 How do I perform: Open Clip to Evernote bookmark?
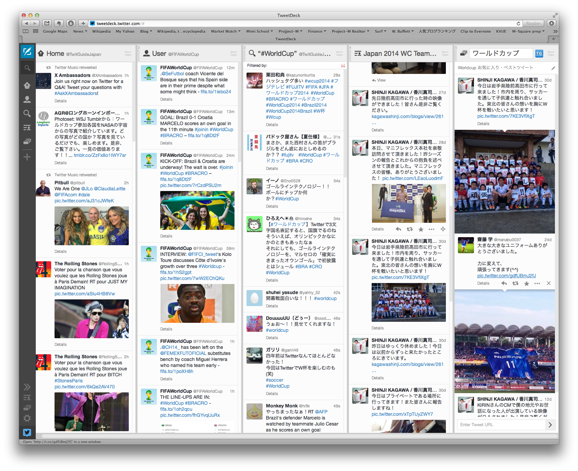(476, 31)
